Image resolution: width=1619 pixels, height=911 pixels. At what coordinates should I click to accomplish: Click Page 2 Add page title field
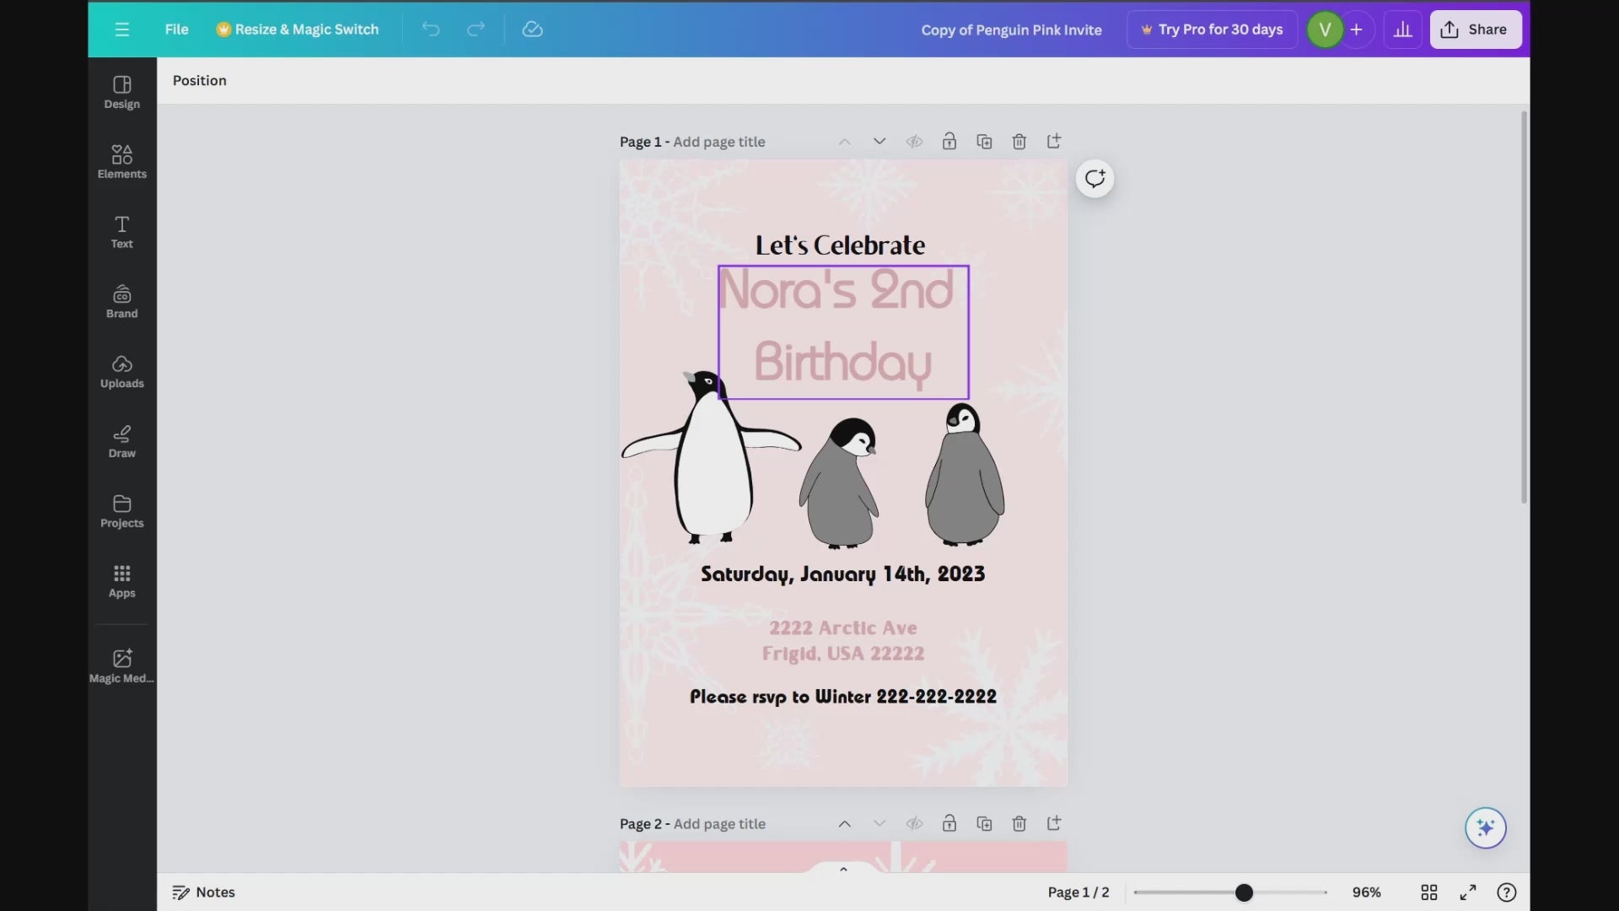(719, 824)
